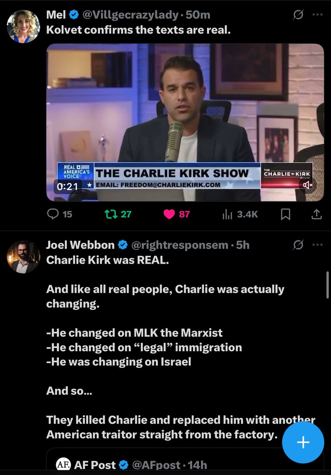
Task: Visit @Villgecrazylady handle
Action: pyautogui.click(x=130, y=15)
